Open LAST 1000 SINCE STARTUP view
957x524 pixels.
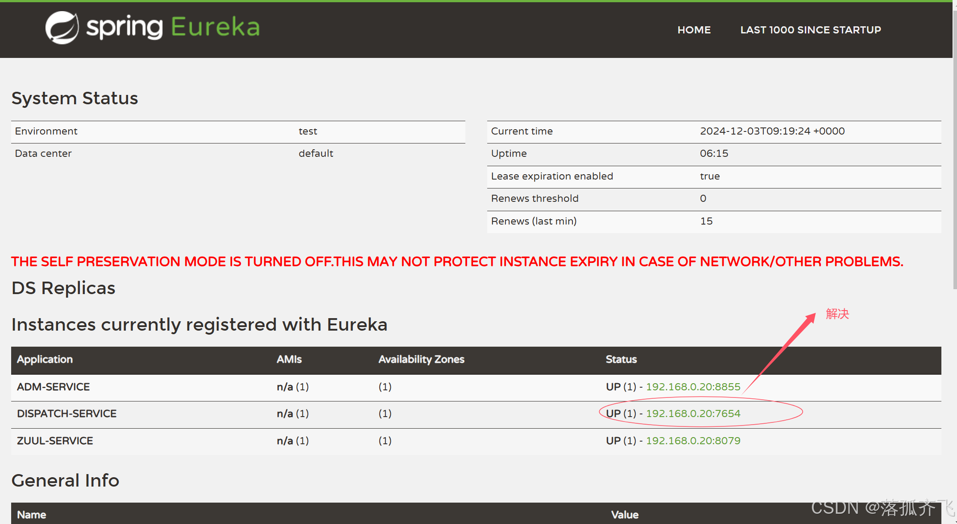(810, 29)
